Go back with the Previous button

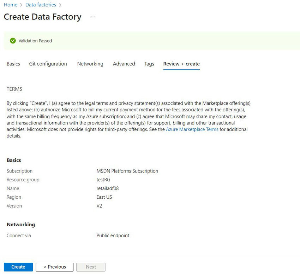coord(54,267)
